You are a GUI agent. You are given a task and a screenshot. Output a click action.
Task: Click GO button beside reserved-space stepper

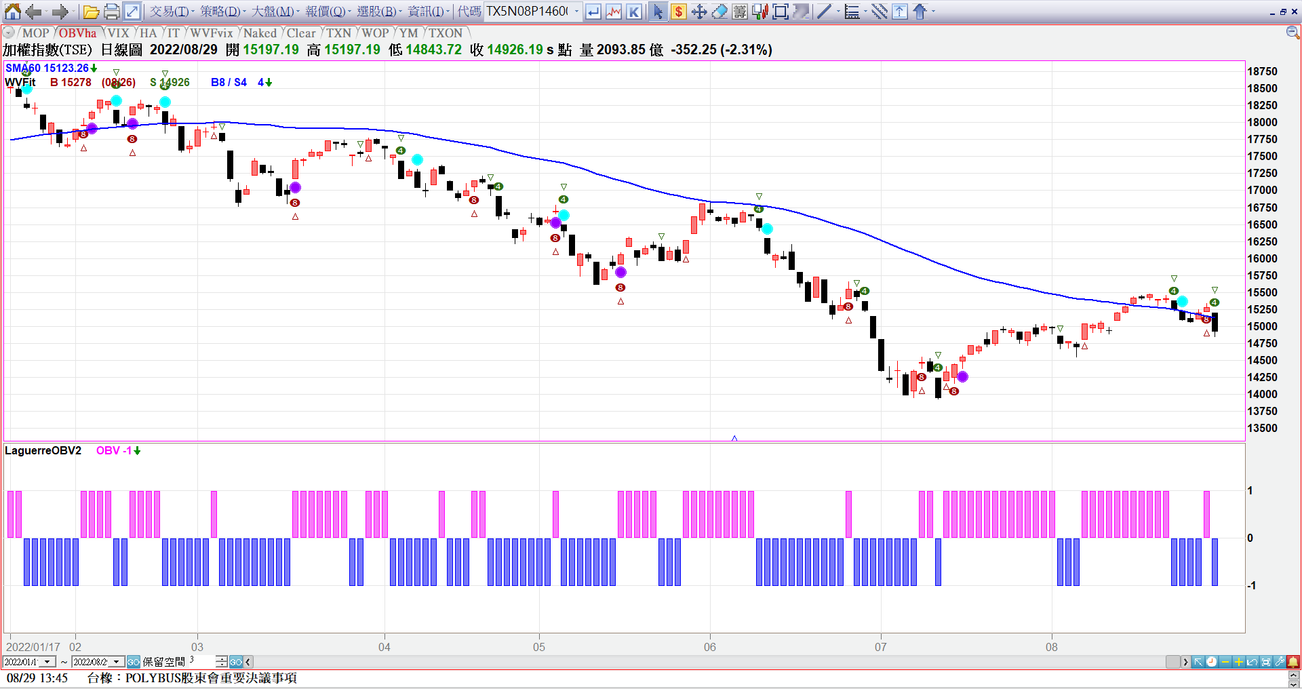pos(235,662)
